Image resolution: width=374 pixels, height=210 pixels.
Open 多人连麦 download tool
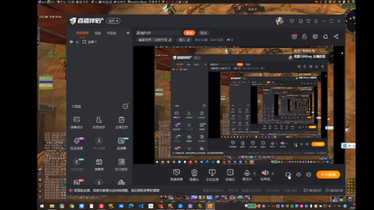pyautogui.click(x=99, y=144)
